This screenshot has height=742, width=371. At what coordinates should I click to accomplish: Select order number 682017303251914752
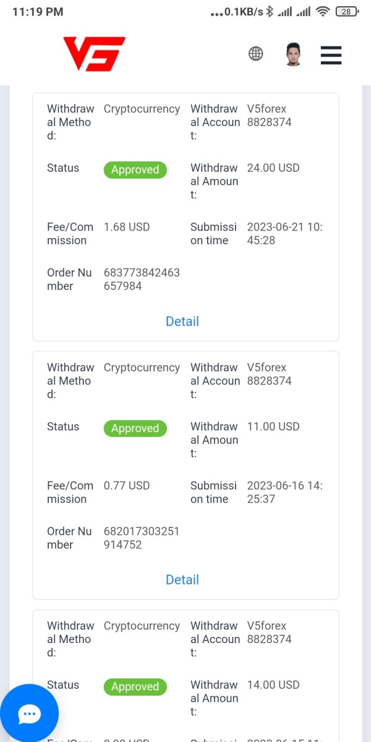[x=142, y=538]
